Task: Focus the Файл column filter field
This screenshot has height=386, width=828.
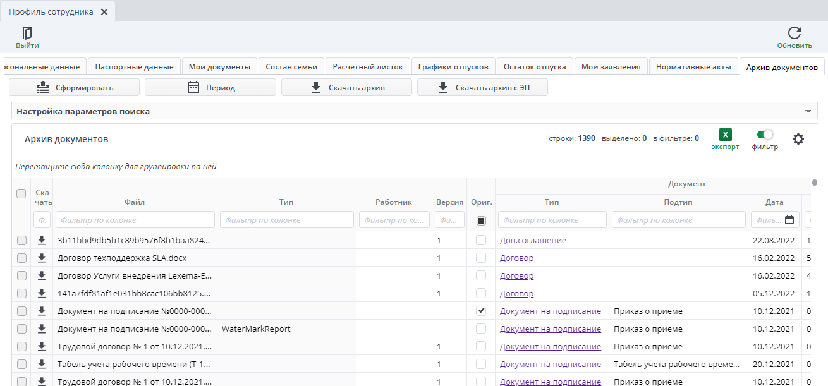Action: 135,220
